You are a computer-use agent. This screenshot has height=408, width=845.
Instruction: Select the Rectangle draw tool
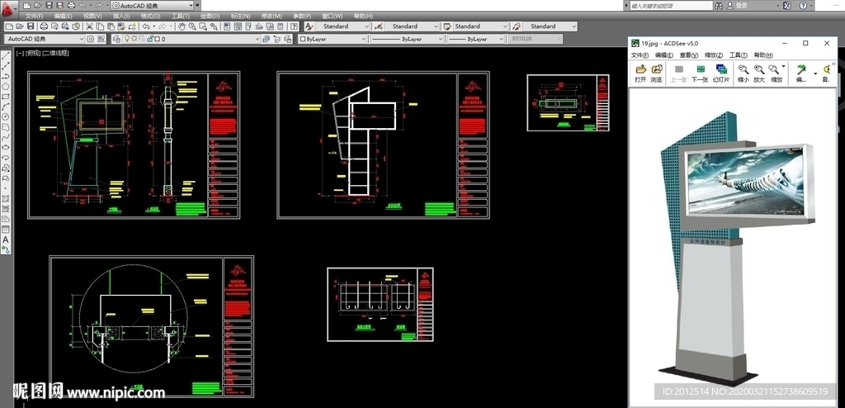pyautogui.click(x=6, y=96)
